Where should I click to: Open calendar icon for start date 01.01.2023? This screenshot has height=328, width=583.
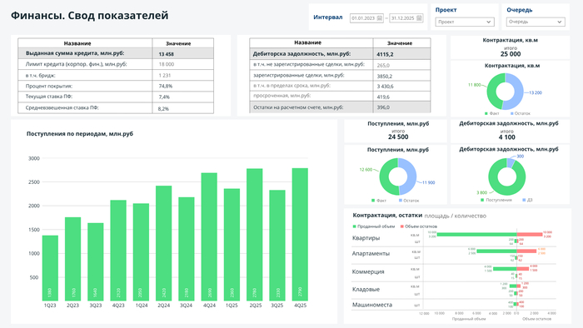(x=380, y=17)
